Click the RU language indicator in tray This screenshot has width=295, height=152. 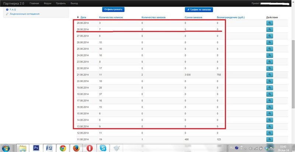click(232, 148)
